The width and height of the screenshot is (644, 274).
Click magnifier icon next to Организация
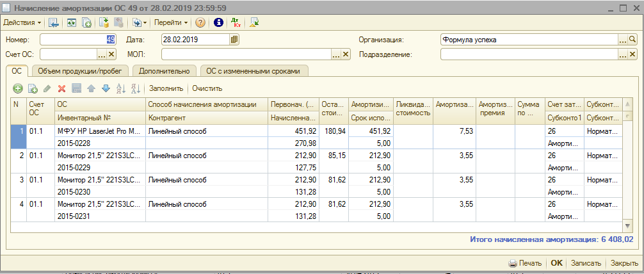[x=633, y=39]
